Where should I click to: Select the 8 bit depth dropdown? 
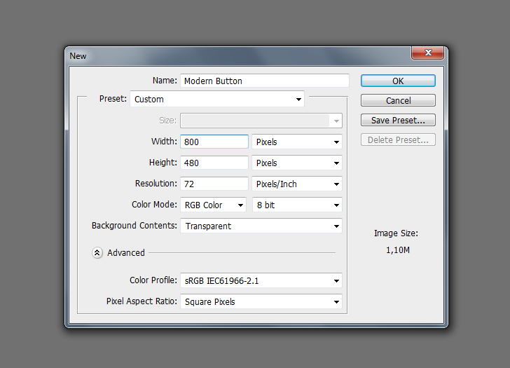click(296, 205)
